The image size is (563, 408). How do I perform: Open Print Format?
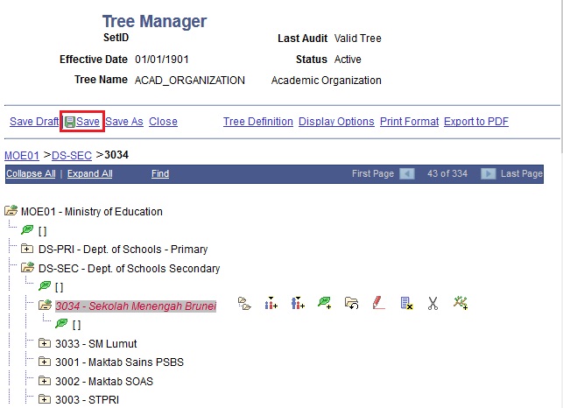coord(409,122)
